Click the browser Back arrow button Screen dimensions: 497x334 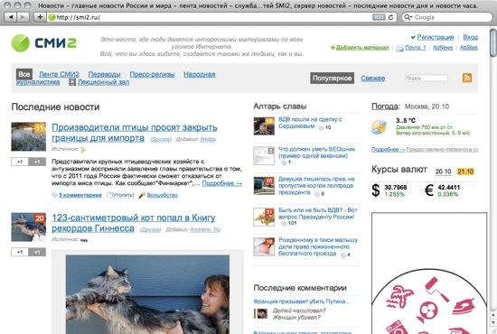coord(11,17)
